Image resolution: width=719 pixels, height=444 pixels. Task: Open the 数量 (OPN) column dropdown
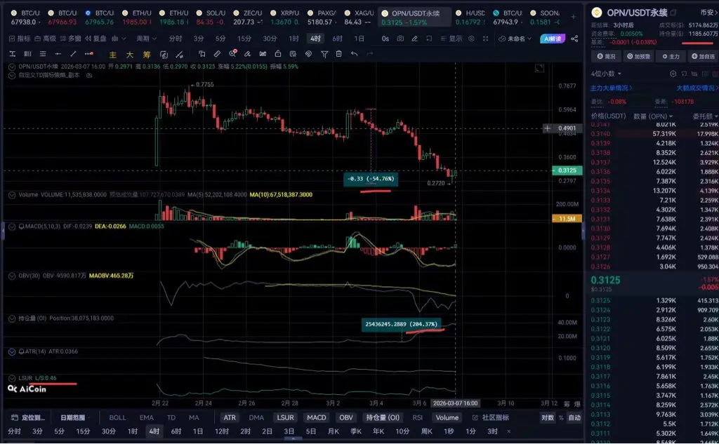pyautogui.click(x=653, y=116)
